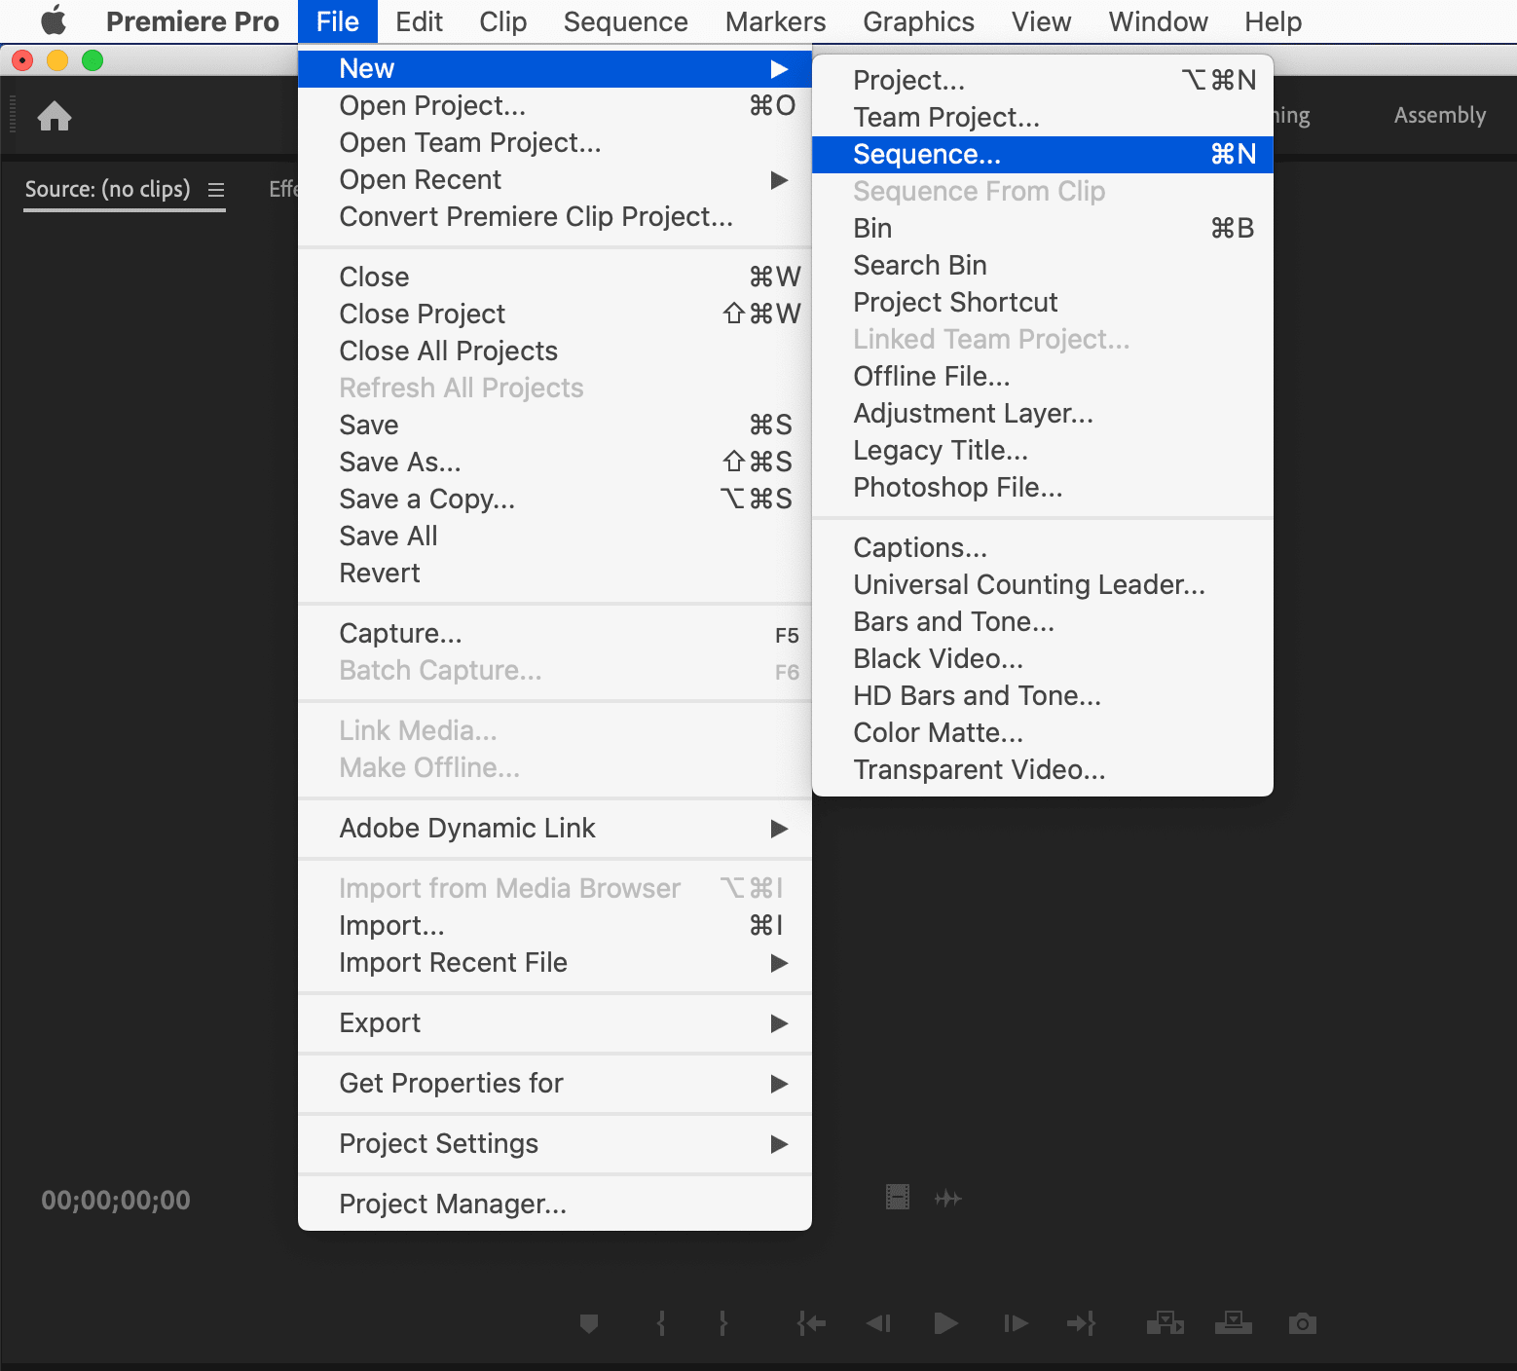Expand the Adobe Dynamic Link submenu arrow
Screen dimensions: 1517x1371
click(779, 829)
